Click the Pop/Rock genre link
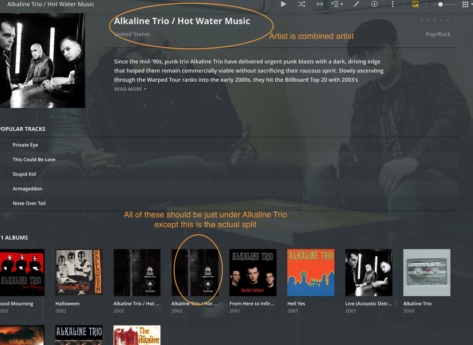Screen dimensions: 473x345 click(x=438, y=34)
